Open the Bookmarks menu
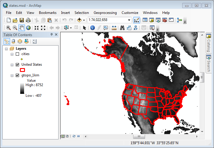The width and height of the screenshot is (214, 148). (x=48, y=13)
